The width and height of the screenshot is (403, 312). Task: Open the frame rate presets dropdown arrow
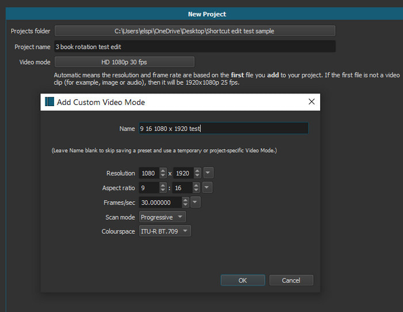click(196, 202)
